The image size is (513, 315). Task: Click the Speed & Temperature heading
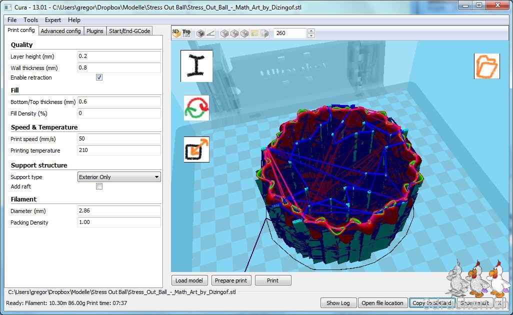[x=44, y=127]
